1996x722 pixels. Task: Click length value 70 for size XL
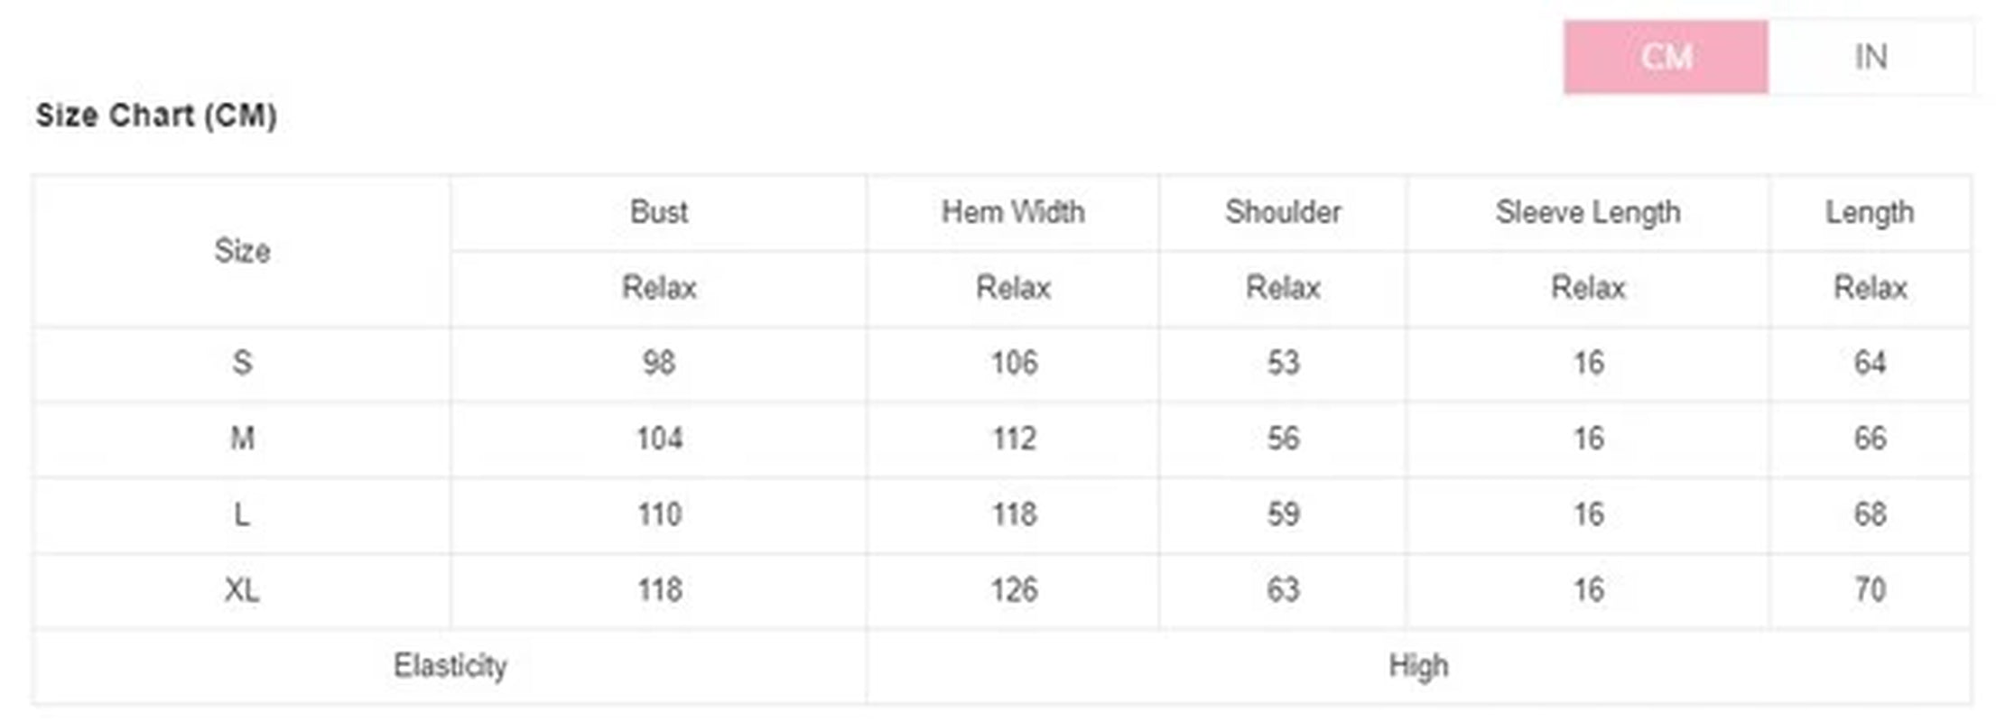[x=1870, y=590]
